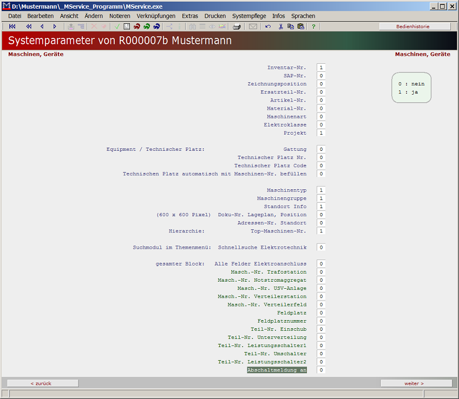This screenshot has height=399, width=459.
Task: Click the scissors cut icon
Action: [281, 26]
